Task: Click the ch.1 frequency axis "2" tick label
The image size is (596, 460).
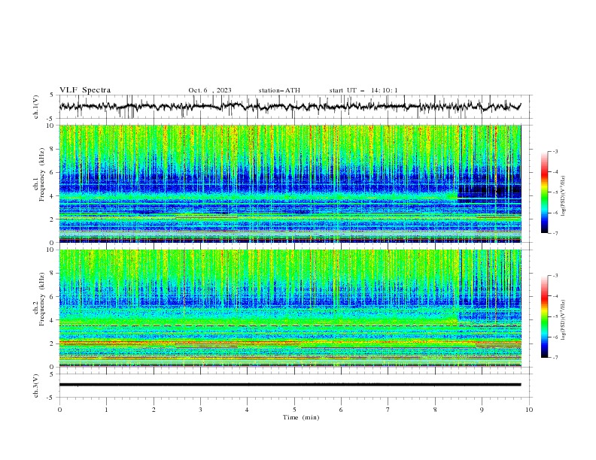Action: click(x=53, y=219)
